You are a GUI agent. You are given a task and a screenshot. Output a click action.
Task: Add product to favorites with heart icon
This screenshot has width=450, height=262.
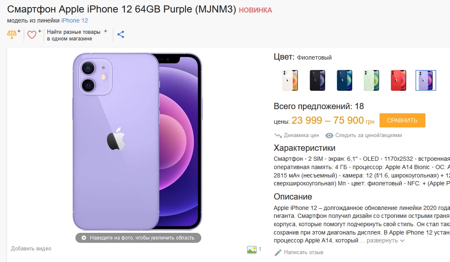pyautogui.click(x=32, y=35)
